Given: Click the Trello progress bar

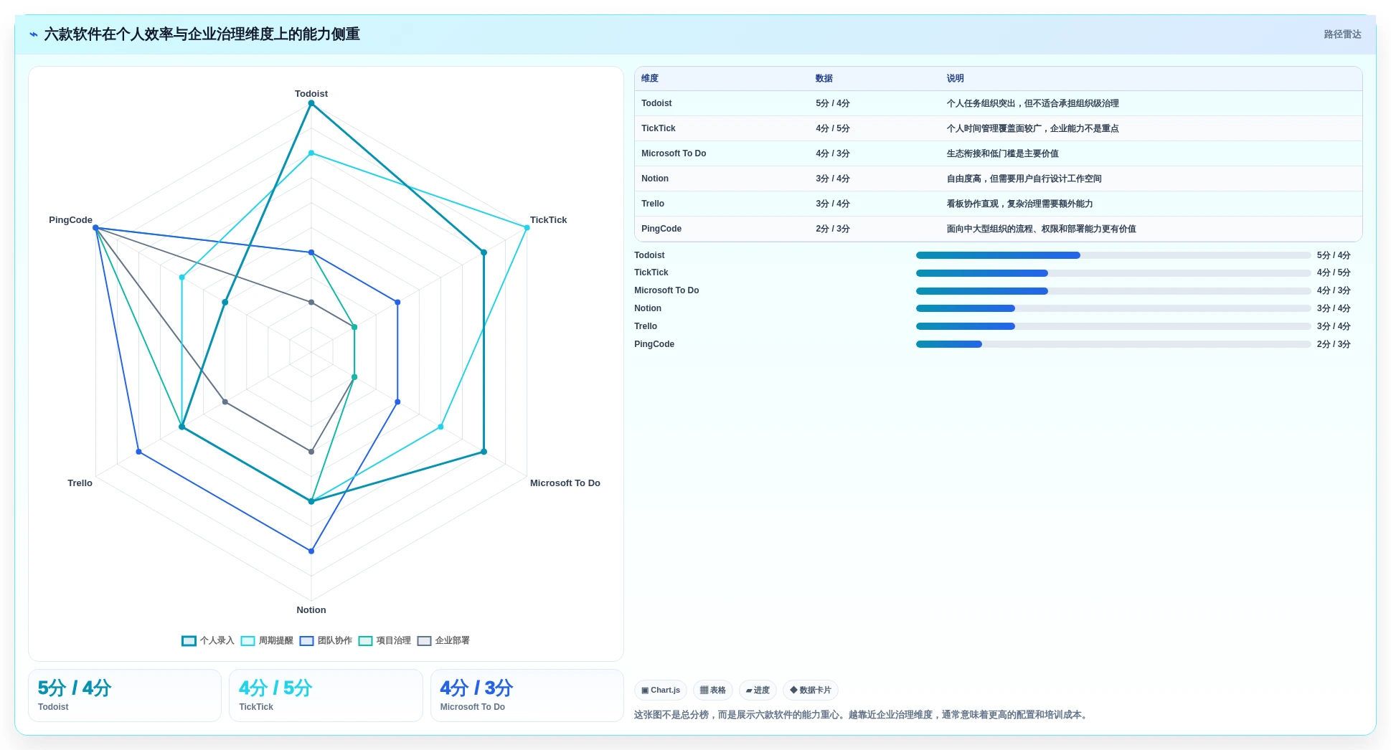Looking at the screenshot, I should (1113, 326).
